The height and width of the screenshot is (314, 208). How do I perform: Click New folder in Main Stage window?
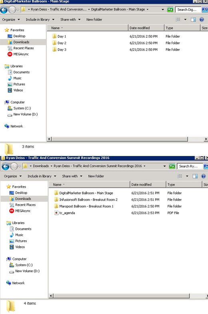(x=94, y=19)
